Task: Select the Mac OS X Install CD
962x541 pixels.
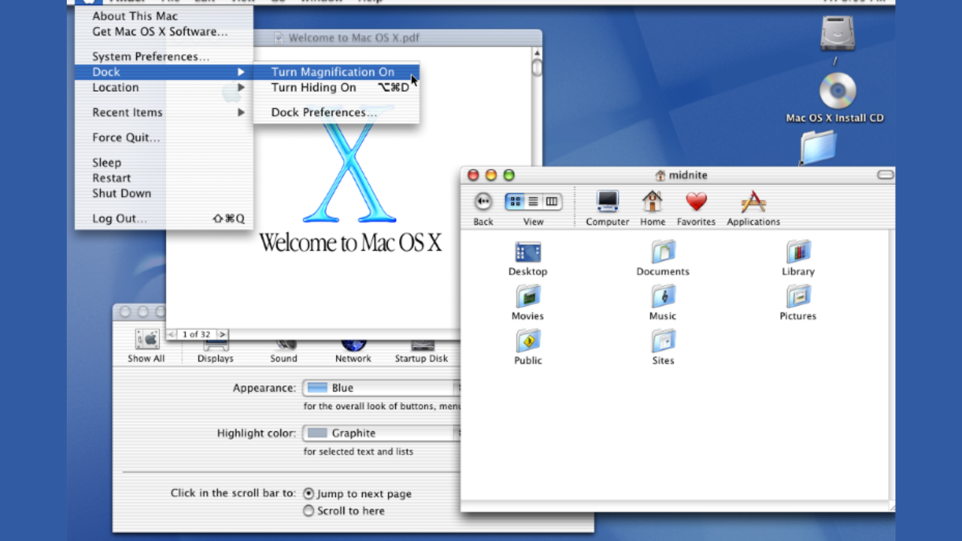Action: click(836, 92)
